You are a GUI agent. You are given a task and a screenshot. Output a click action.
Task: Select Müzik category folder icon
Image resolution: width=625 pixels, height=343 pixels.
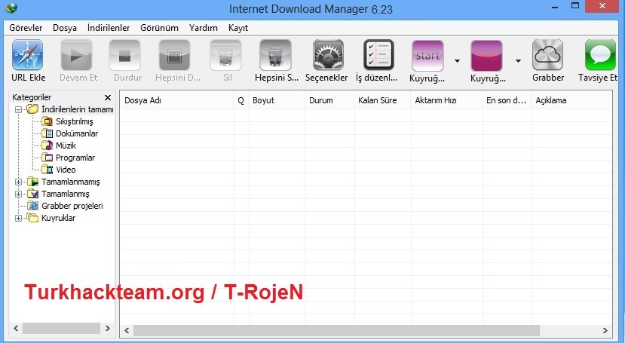(47, 145)
